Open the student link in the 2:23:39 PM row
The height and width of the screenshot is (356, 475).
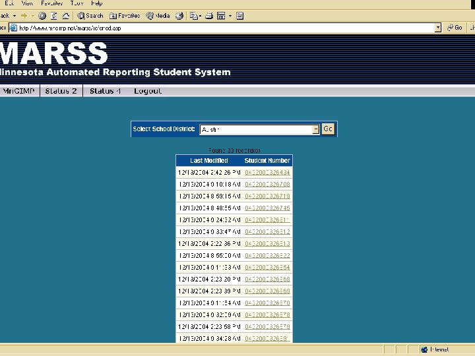point(267,291)
